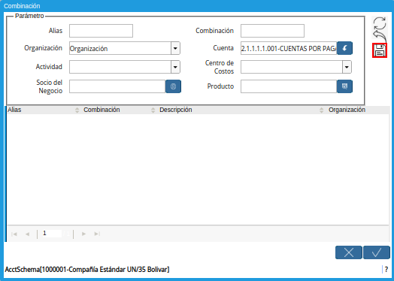Screen dimensions: 394x281
Task: Expand the Organización dropdown
Action: (175, 48)
